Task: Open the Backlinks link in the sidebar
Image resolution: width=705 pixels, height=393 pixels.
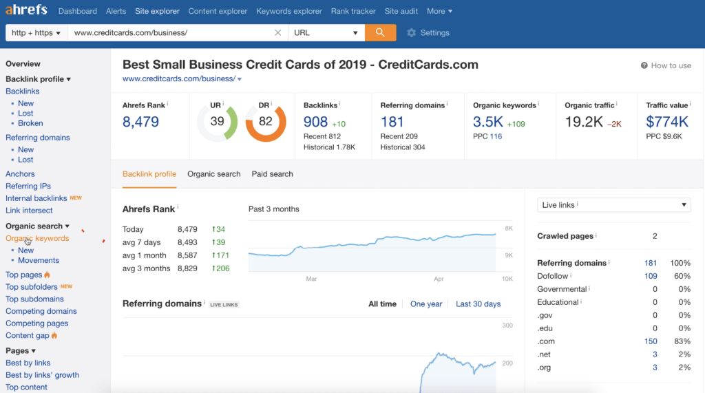Action: 23,91
